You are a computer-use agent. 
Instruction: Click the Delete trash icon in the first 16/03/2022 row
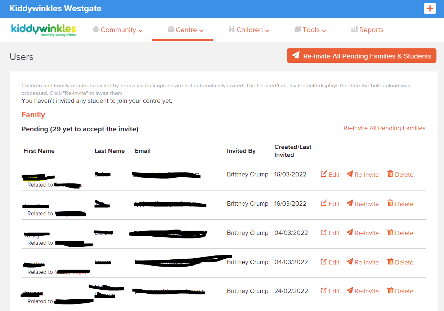click(x=390, y=174)
